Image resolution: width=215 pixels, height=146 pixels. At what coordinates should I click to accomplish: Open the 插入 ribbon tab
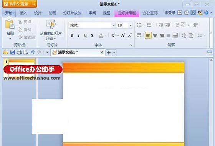point(23,13)
